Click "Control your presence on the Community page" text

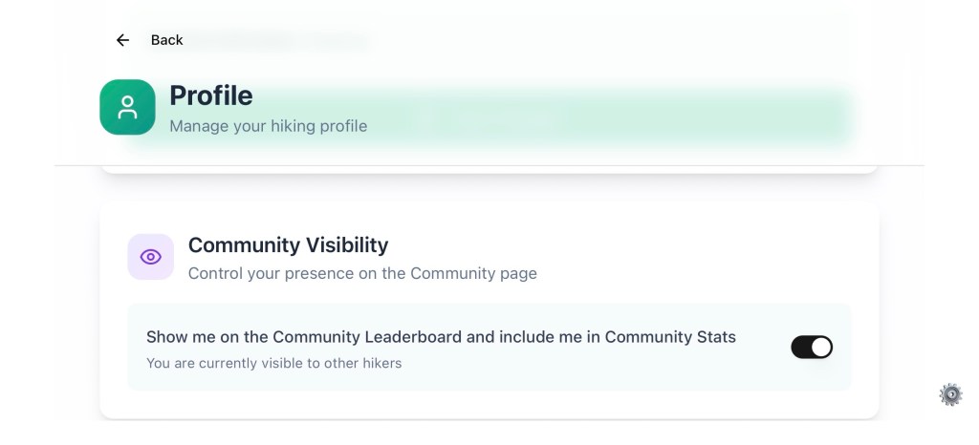click(362, 273)
